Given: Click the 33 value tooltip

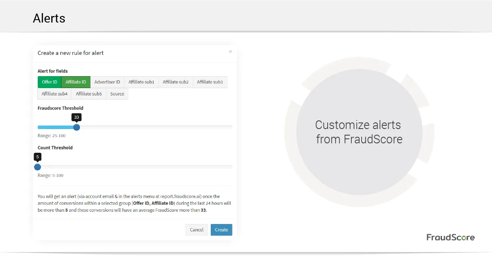Looking at the screenshot, I should pyautogui.click(x=76, y=117).
